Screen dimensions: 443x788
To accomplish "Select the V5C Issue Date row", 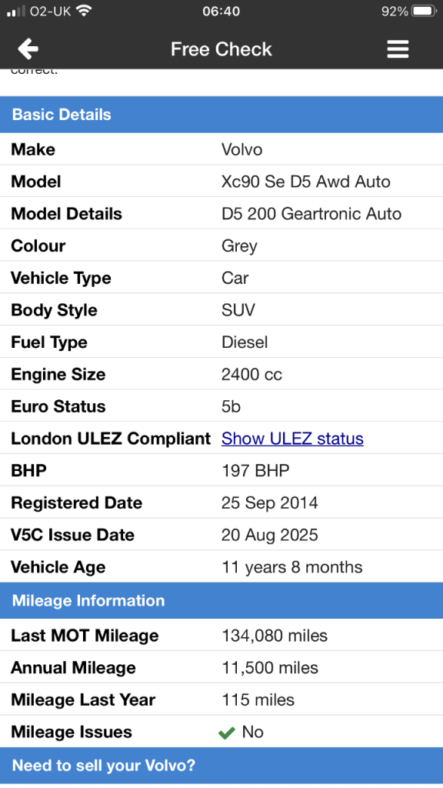I will tap(221, 535).
